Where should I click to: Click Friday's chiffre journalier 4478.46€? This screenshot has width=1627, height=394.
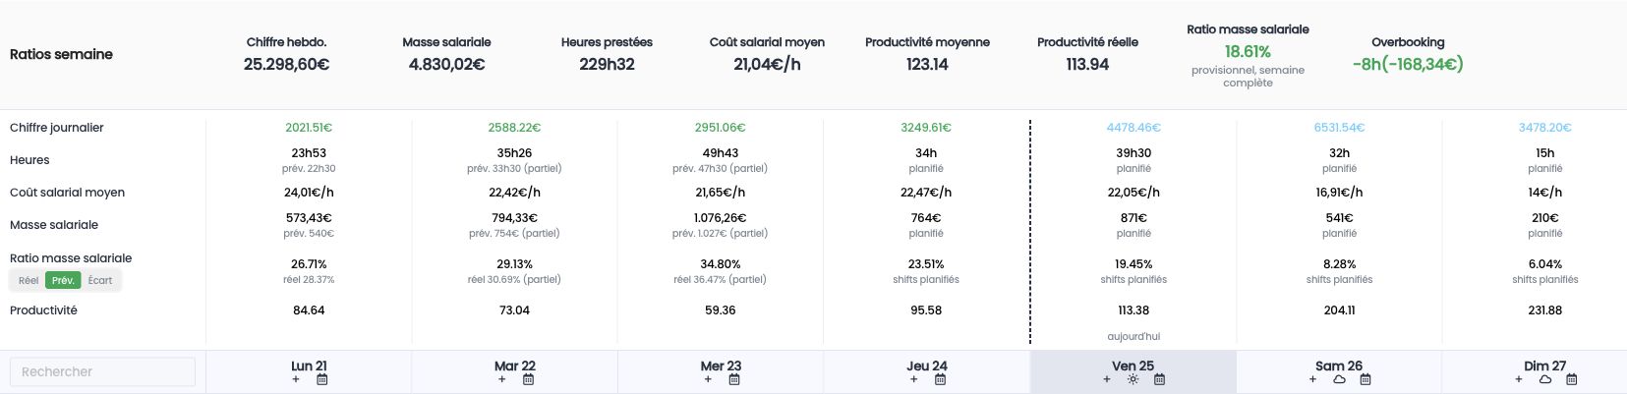coord(1133,128)
